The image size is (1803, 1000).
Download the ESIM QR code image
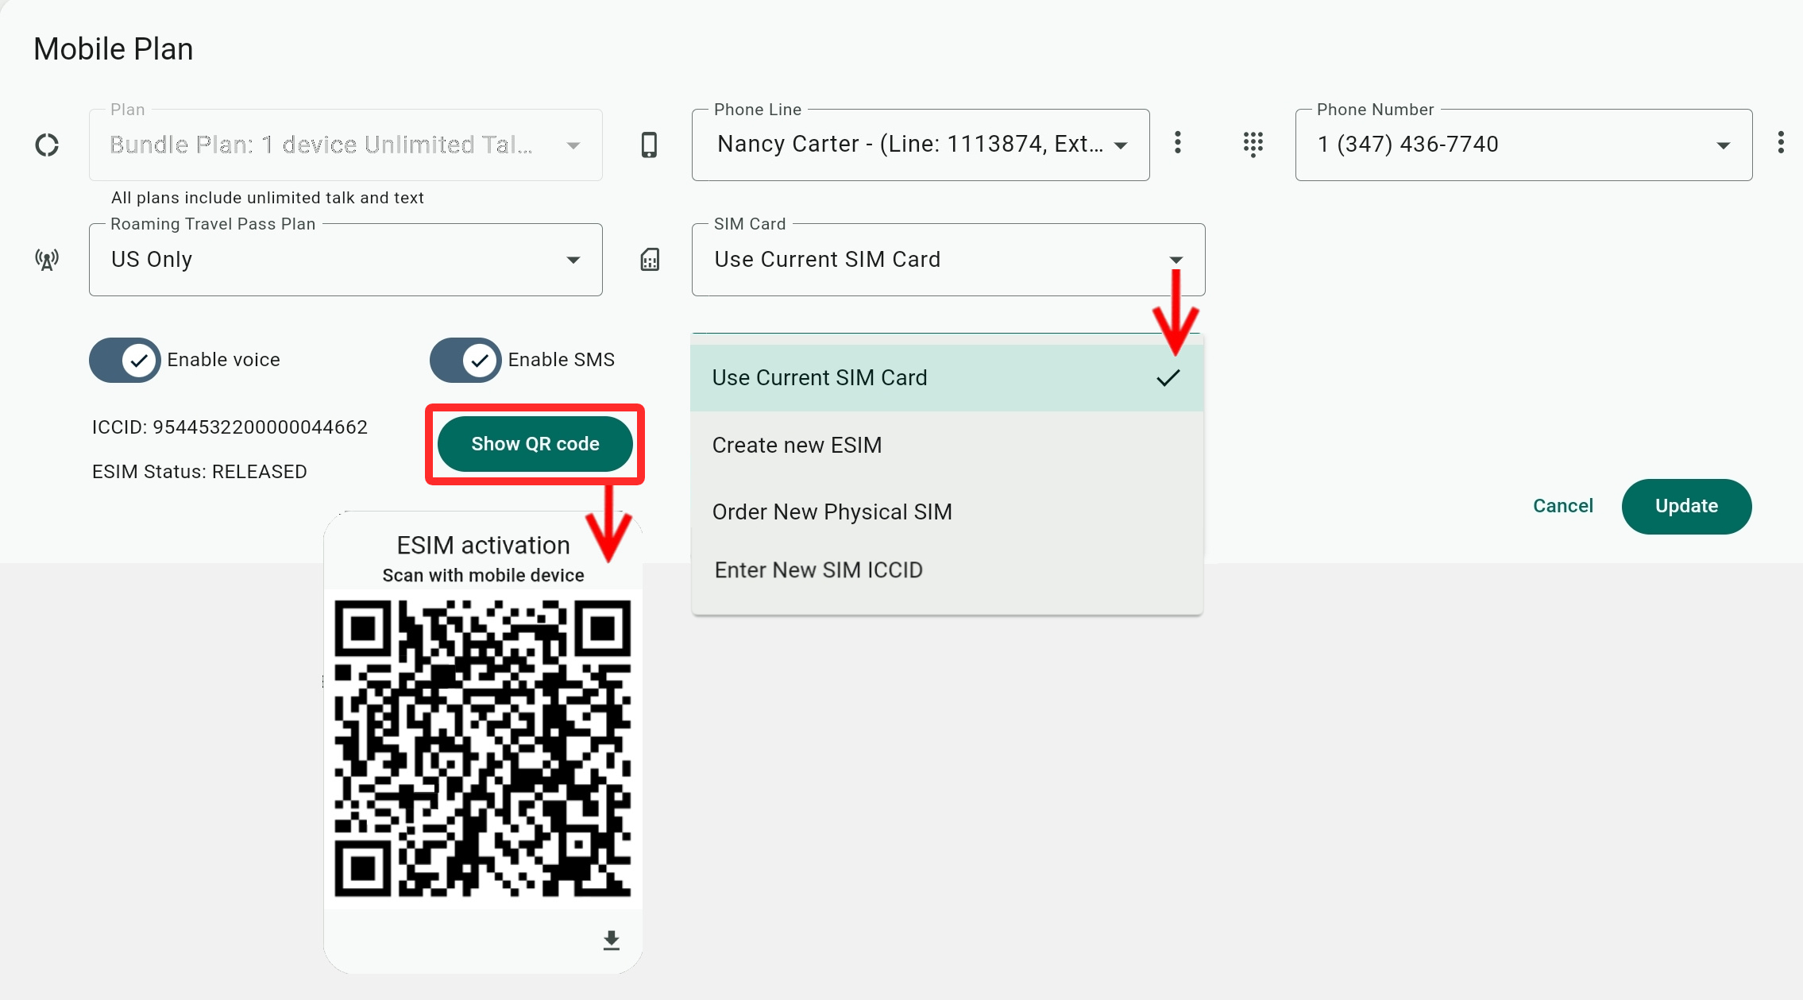[x=611, y=940]
